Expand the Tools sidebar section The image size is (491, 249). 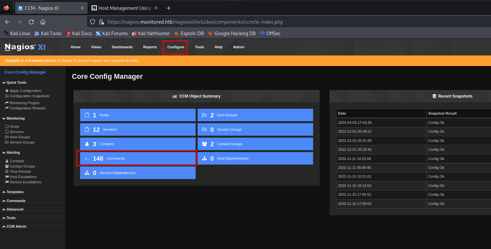click(x=9, y=218)
